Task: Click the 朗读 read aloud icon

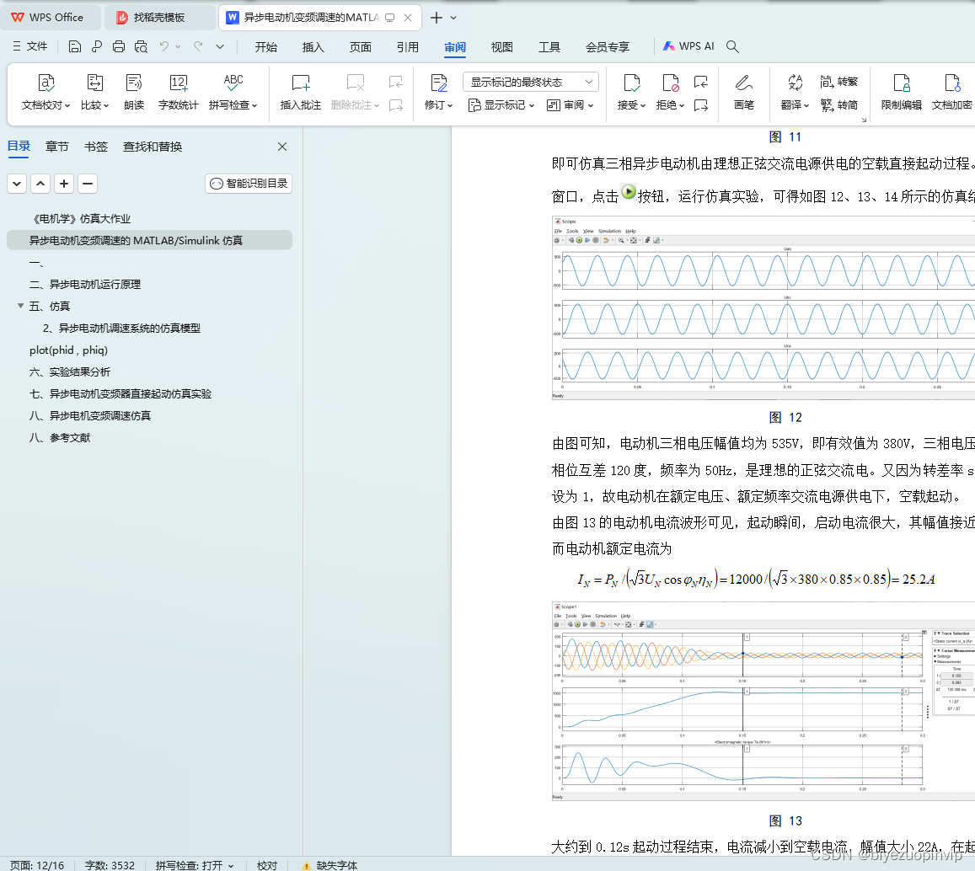Action: [x=134, y=92]
